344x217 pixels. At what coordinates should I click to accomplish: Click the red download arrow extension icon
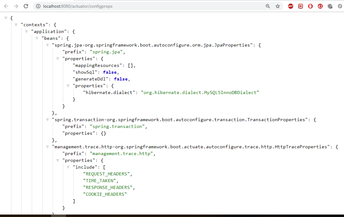pos(320,6)
